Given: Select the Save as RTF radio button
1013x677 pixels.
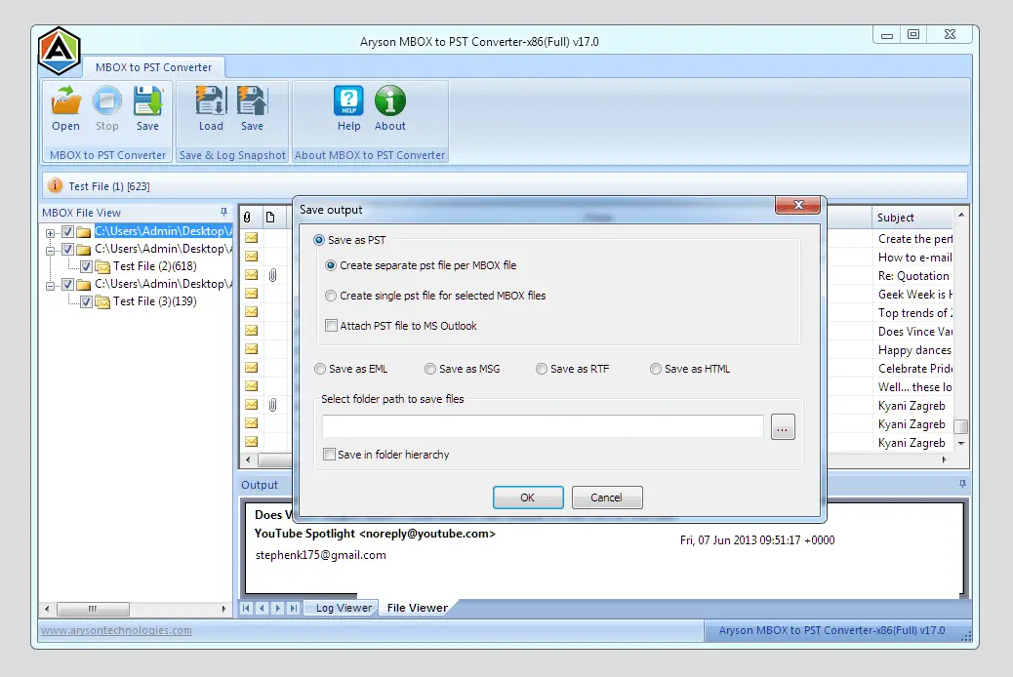Looking at the screenshot, I should (x=542, y=369).
